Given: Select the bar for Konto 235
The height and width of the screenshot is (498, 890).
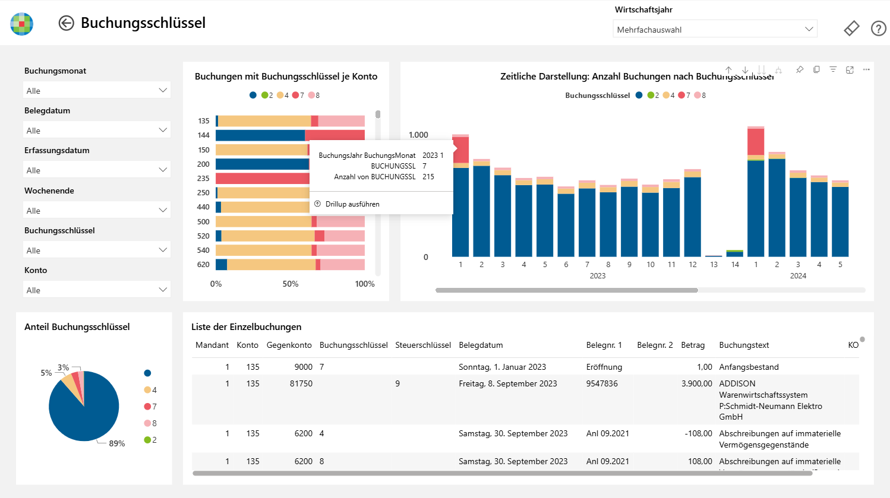Looking at the screenshot, I should 262,178.
